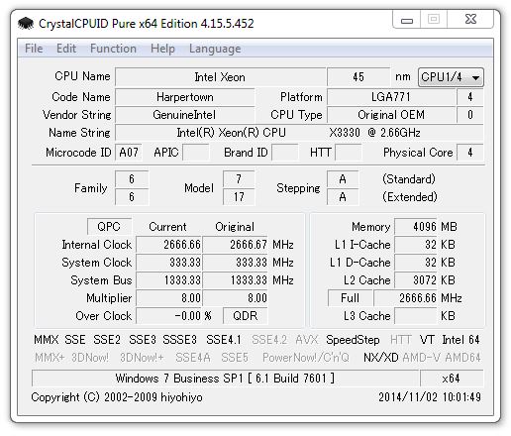Click the Standard Model value 7
Image resolution: width=511 pixels, height=436 pixels.
tap(239, 179)
